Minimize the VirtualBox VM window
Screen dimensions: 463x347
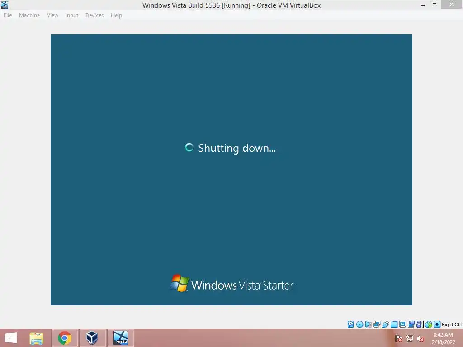tap(423, 5)
